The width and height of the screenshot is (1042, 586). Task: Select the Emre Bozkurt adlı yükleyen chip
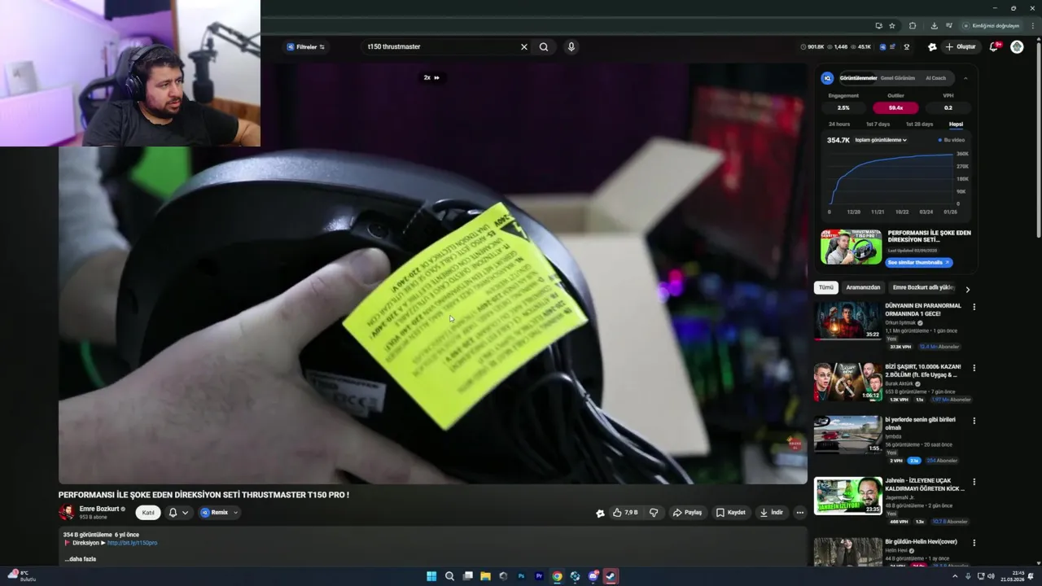point(923,288)
